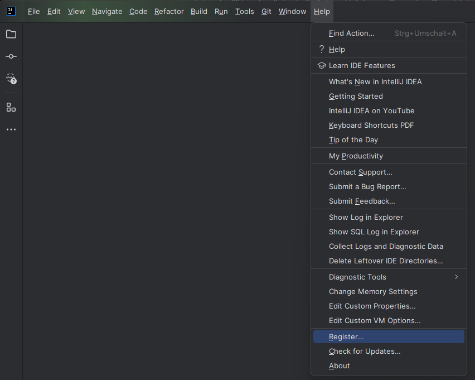This screenshot has height=380, width=475.
Task: Open the Code menu
Action: (138, 12)
